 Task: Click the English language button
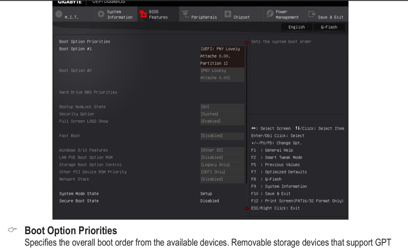click(x=296, y=27)
